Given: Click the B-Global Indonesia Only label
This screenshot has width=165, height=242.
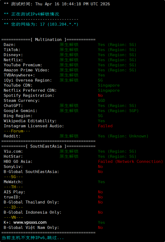Looking at the screenshot, I should pos(32,212).
